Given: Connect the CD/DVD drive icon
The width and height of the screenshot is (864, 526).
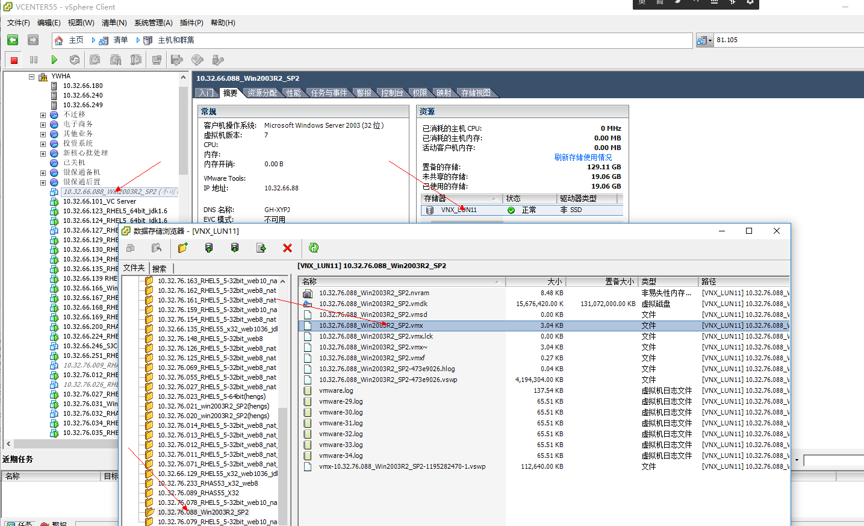Looking at the screenshot, I should [197, 60].
